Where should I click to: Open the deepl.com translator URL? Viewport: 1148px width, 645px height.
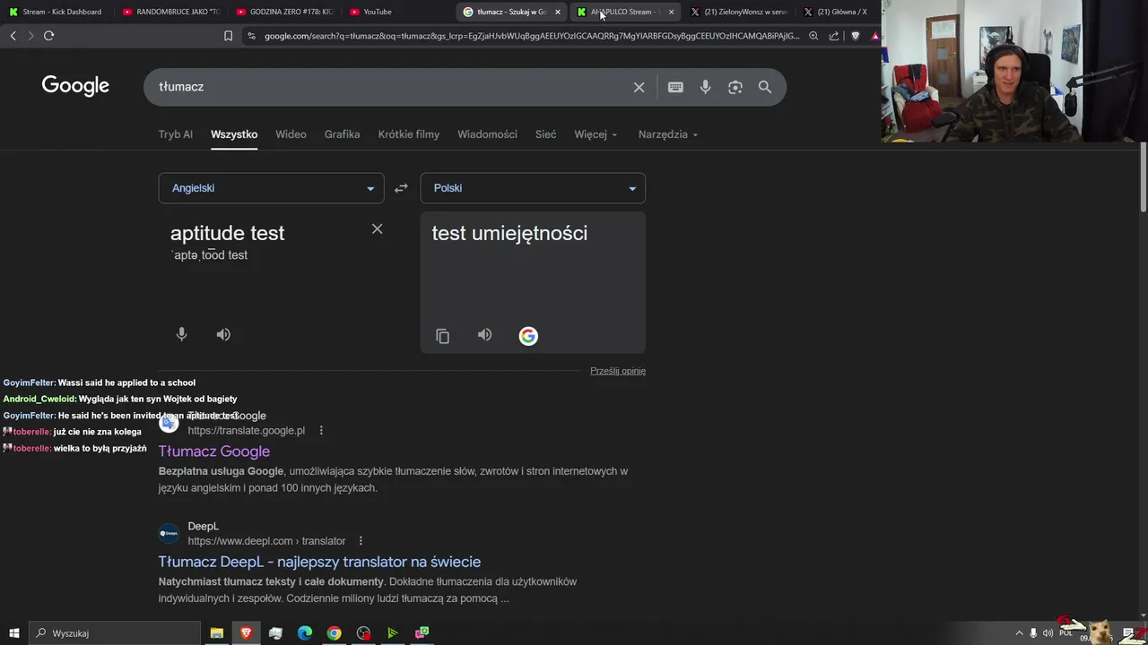pos(266,541)
